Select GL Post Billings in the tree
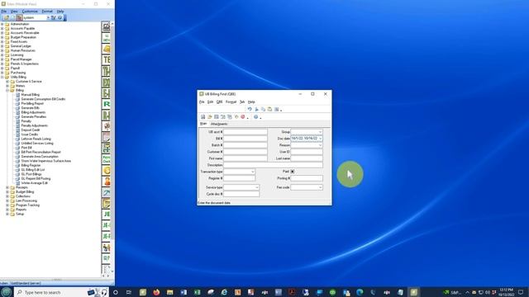Screen dimensions: 529x297 click(31, 174)
